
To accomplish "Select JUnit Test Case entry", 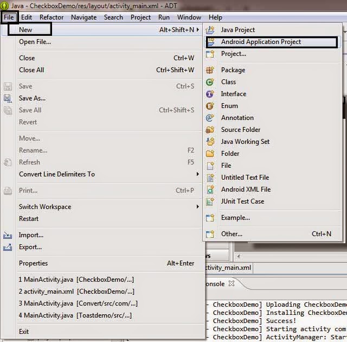I will coord(272,201).
